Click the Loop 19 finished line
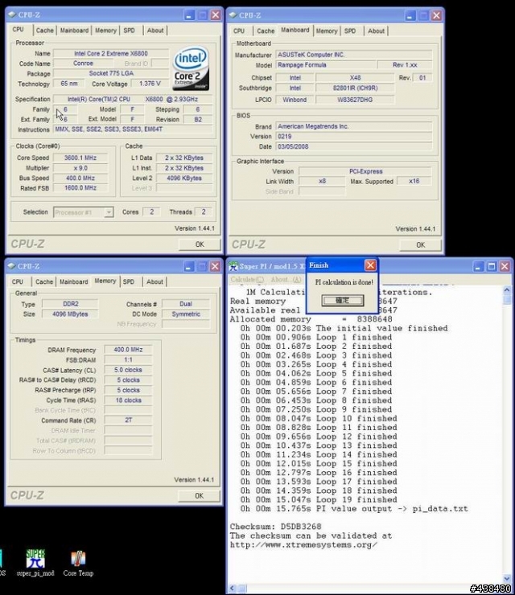 pyautogui.click(x=319, y=500)
